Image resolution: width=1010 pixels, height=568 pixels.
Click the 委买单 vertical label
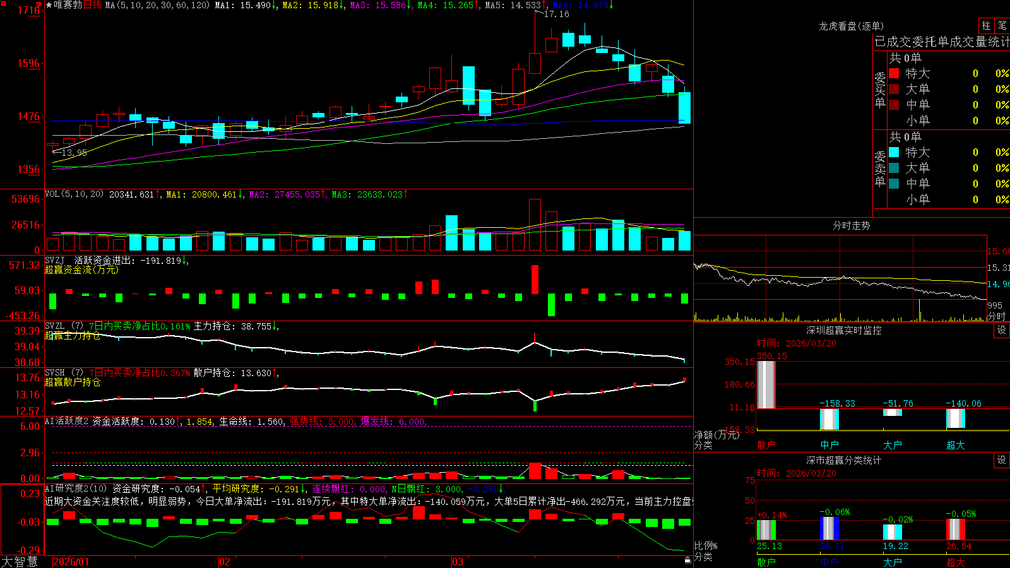tap(880, 90)
